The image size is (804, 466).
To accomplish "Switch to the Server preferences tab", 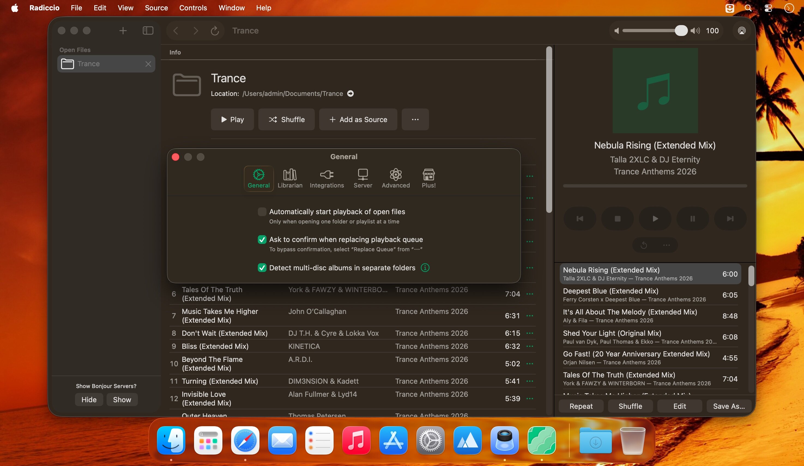I will tap(363, 178).
